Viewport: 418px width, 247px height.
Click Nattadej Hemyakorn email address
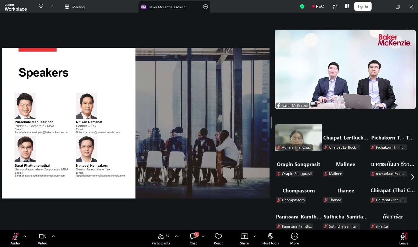[100, 176]
